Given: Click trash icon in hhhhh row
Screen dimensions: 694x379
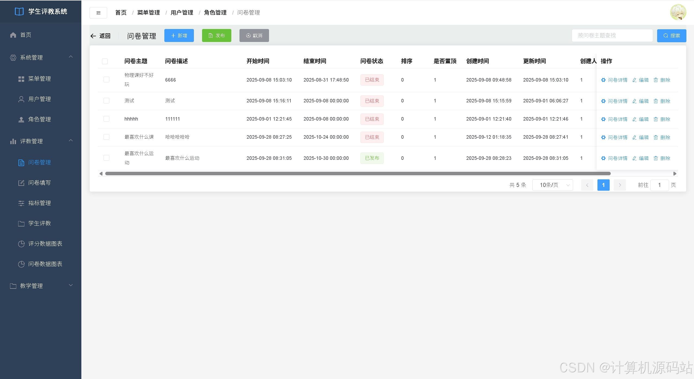Looking at the screenshot, I should pos(656,119).
